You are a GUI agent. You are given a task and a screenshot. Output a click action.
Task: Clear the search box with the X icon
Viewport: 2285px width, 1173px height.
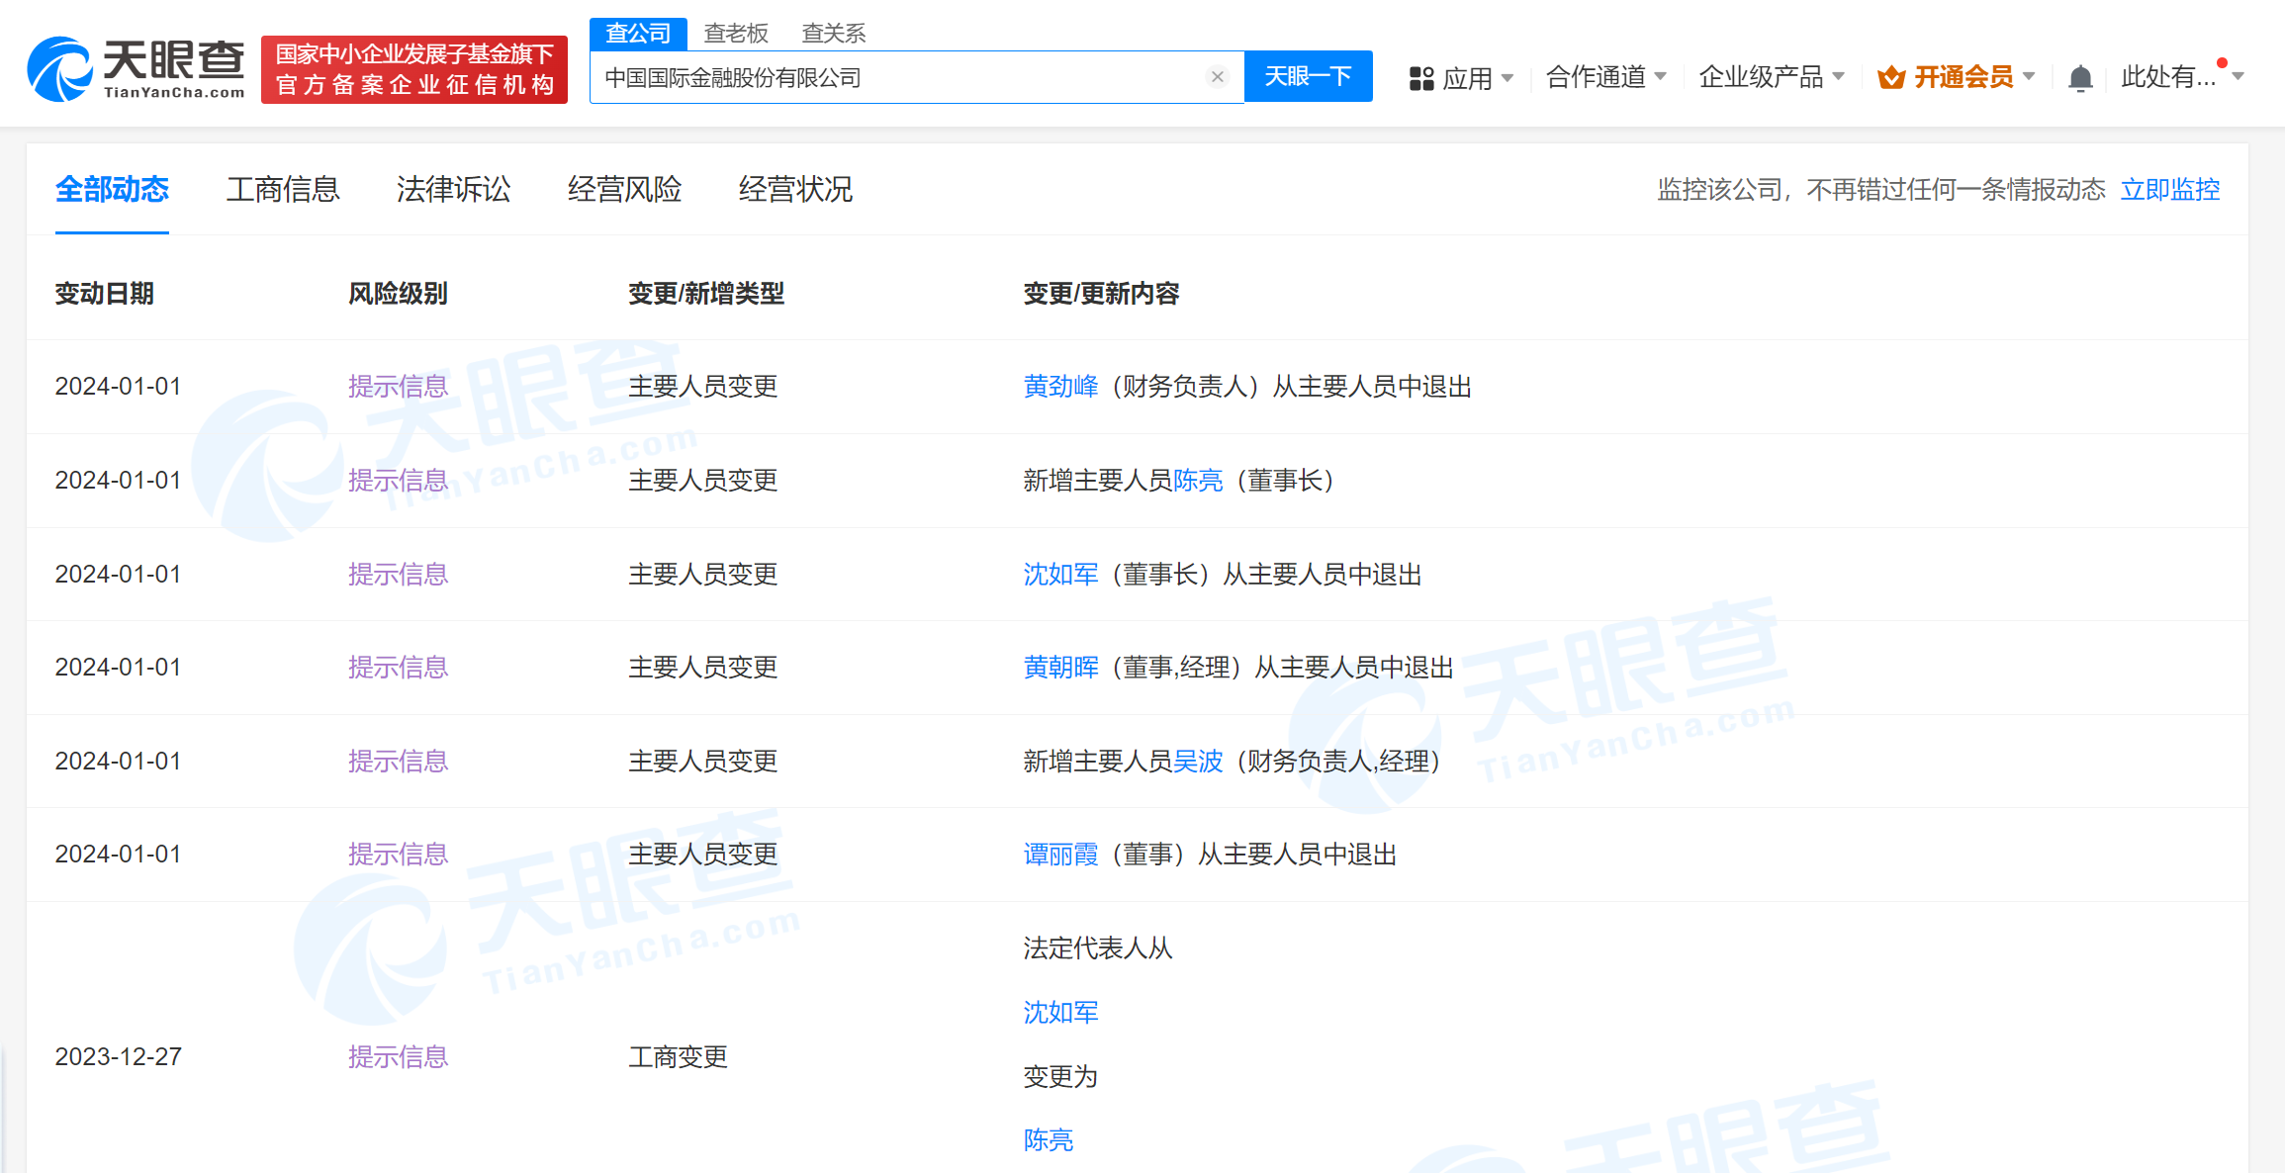1217,76
